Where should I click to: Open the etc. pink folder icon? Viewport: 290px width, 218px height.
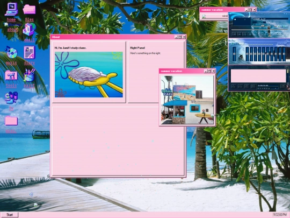(11, 121)
